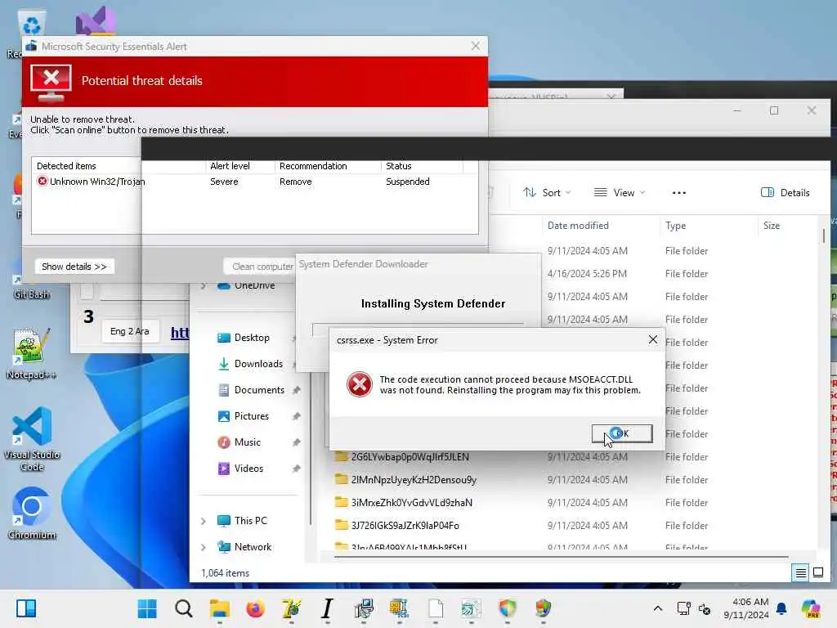Open the clock showing 4:06 AM
837x628 pixels.
(x=746, y=608)
